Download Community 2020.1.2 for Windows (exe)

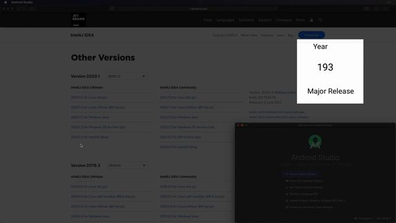click(179, 117)
